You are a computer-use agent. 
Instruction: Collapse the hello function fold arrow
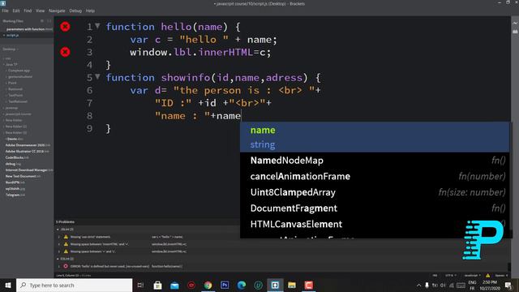[x=97, y=25]
